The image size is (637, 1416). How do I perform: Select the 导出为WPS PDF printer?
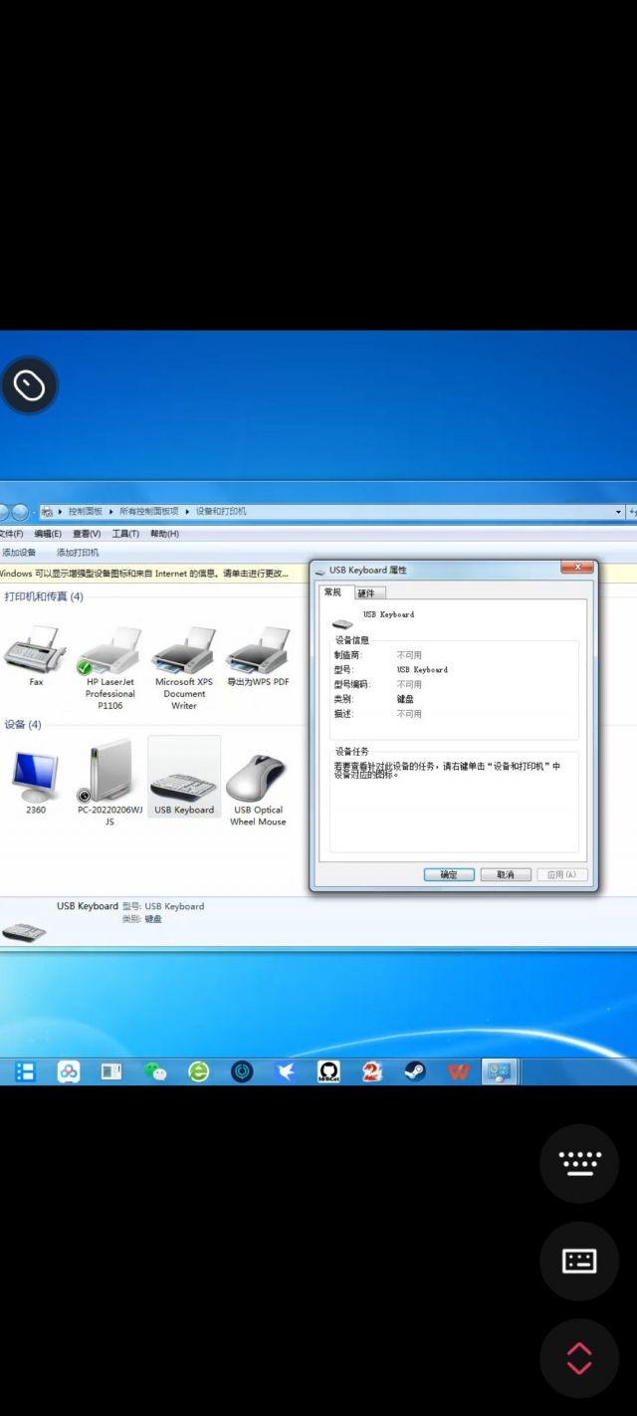[258, 651]
